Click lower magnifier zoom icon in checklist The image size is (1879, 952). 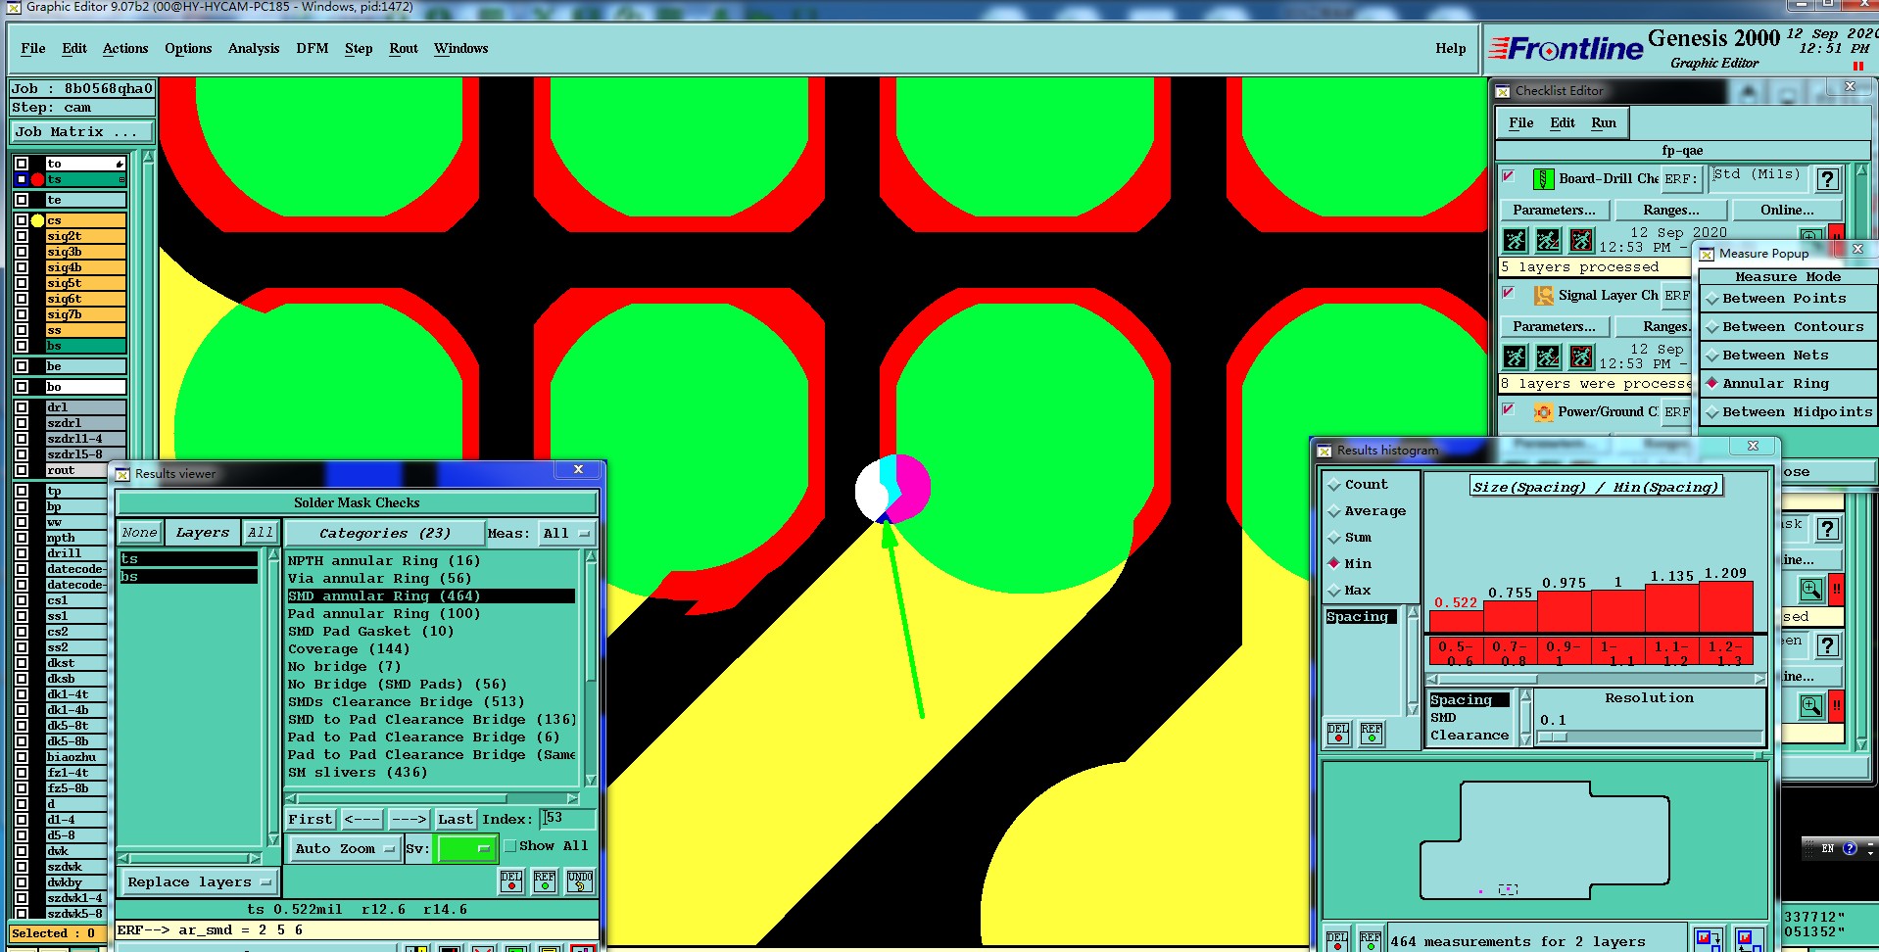point(1811,705)
